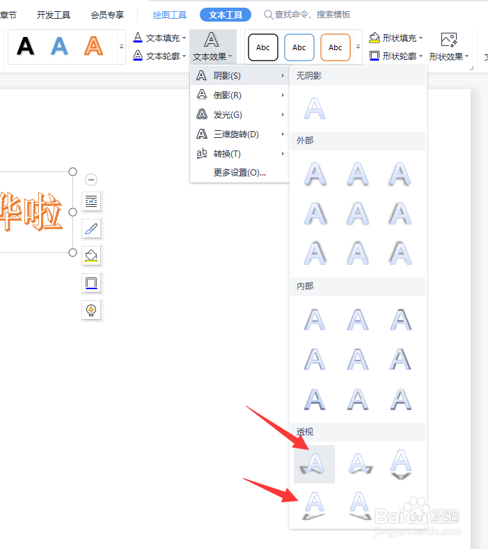The width and height of the screenshot is (488, 549).
Task: Click the lightbulb smart suggestion button
Action: click(91, 310)
